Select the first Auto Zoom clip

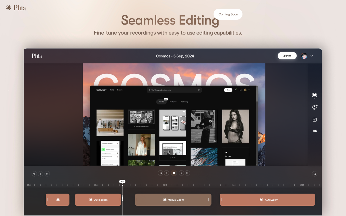click(x=98, y=200)
